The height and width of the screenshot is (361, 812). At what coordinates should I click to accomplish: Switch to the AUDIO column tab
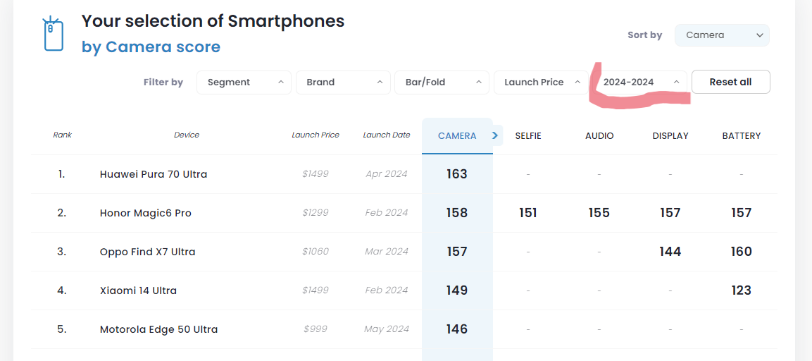click(599, 136)
